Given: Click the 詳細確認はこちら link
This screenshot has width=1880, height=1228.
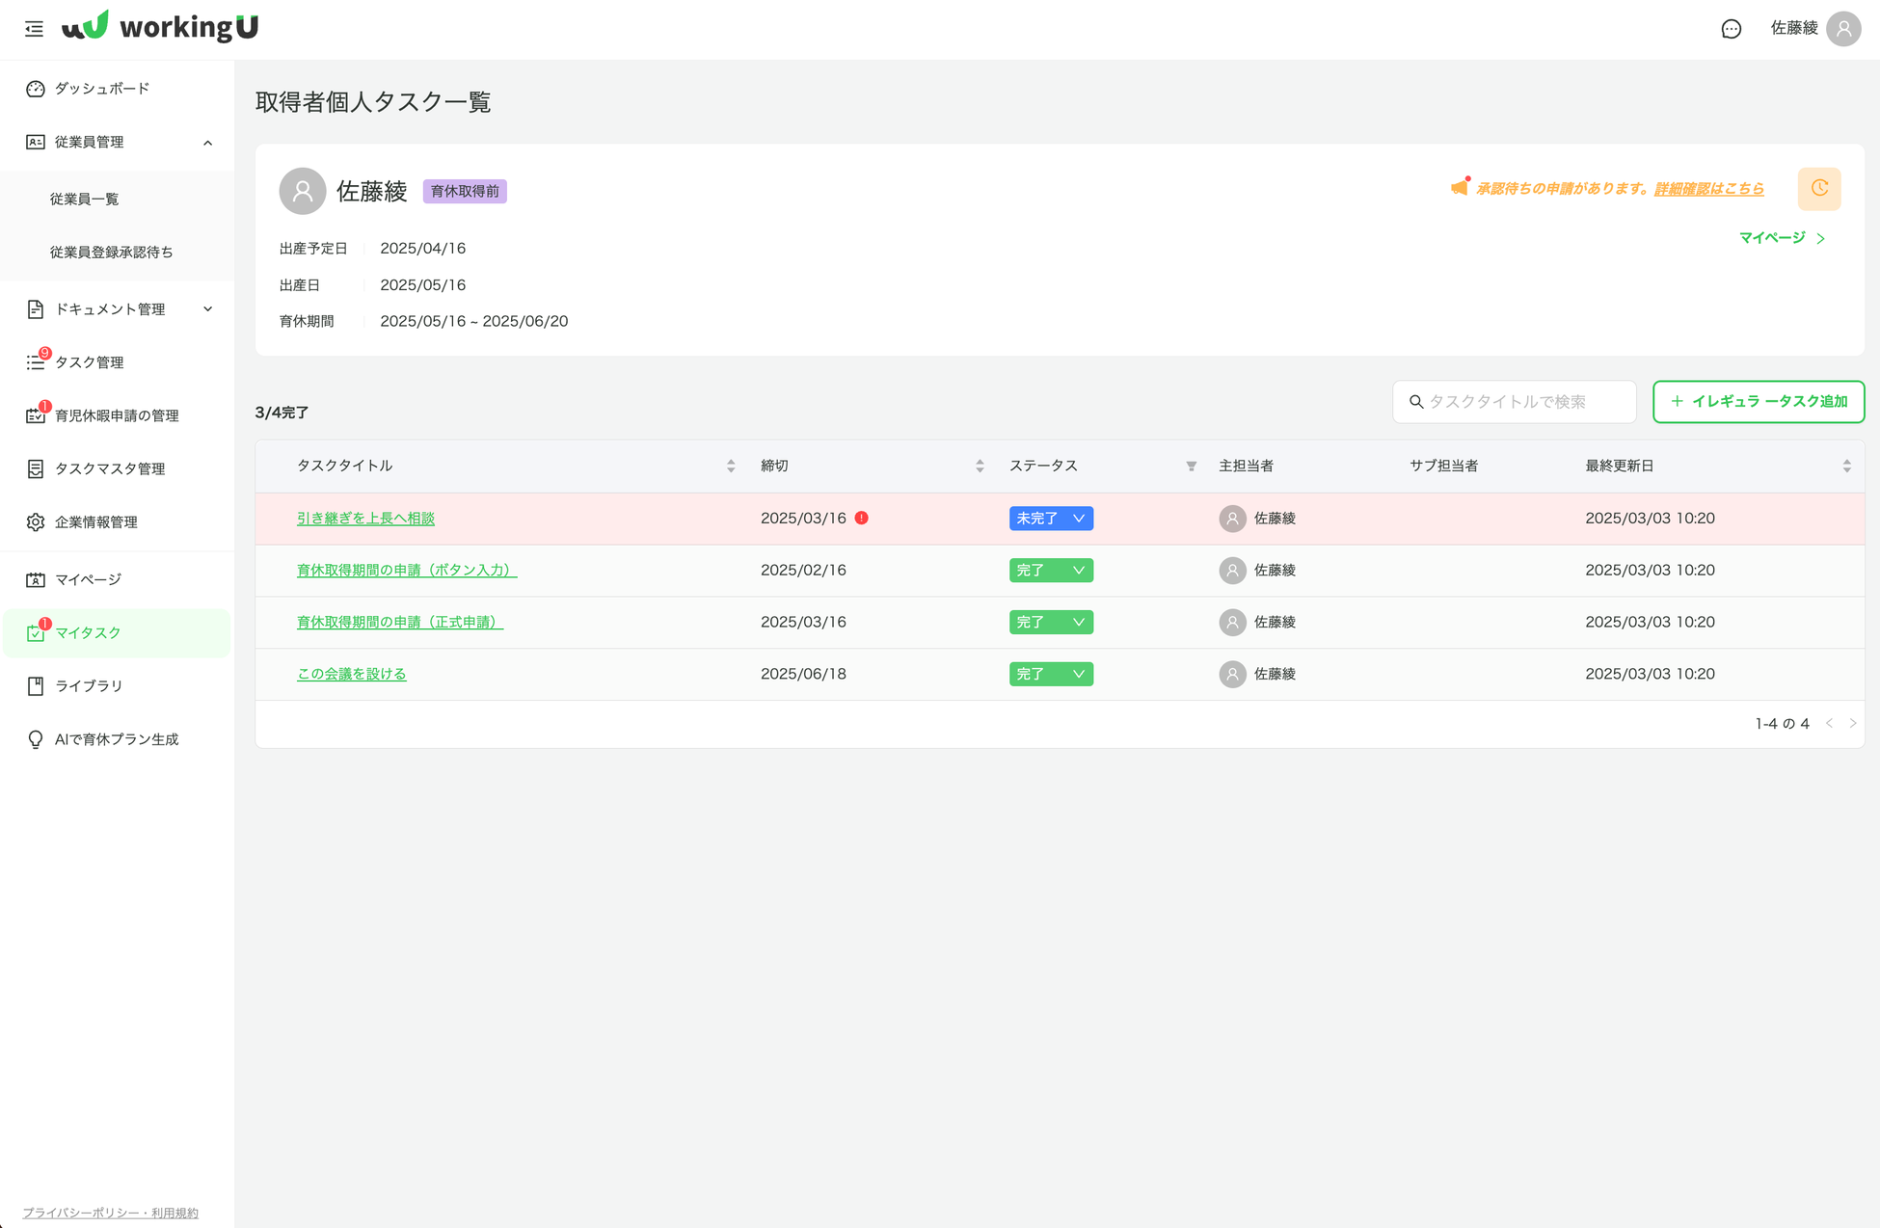Looking at the screenshot, I should pyautogui.click(x=1708, y=189).
